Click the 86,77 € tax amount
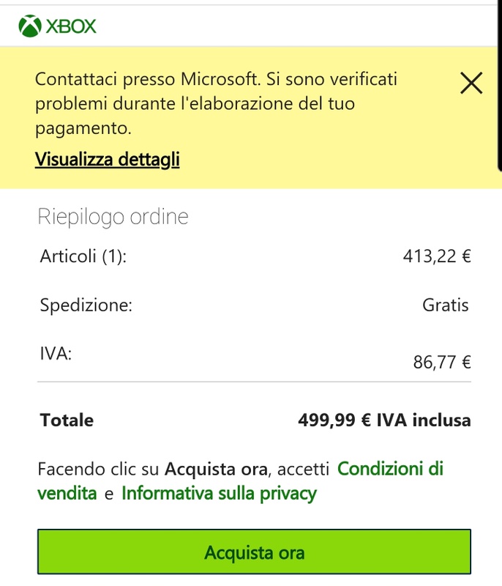 click(441, 362)
